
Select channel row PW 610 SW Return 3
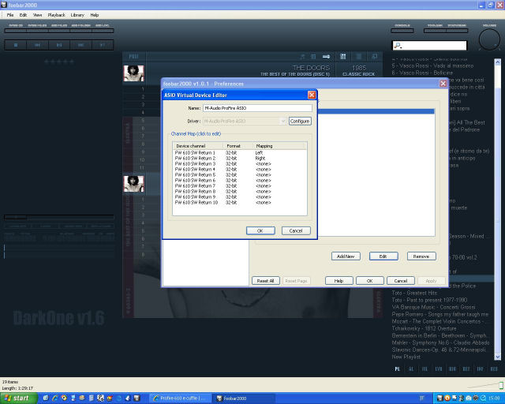click(239, 163)
